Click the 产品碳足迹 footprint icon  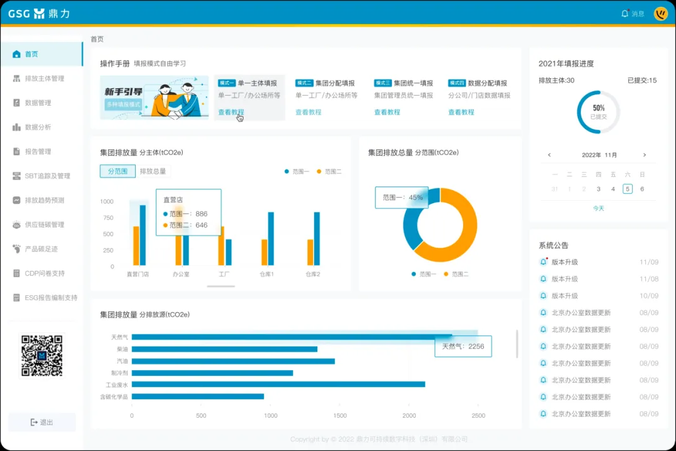point(17,250)
